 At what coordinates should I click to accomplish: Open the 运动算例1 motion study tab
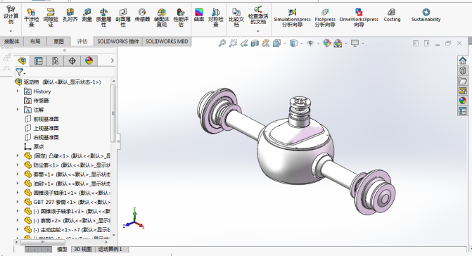pyautogui.click(x=110, y=250)
